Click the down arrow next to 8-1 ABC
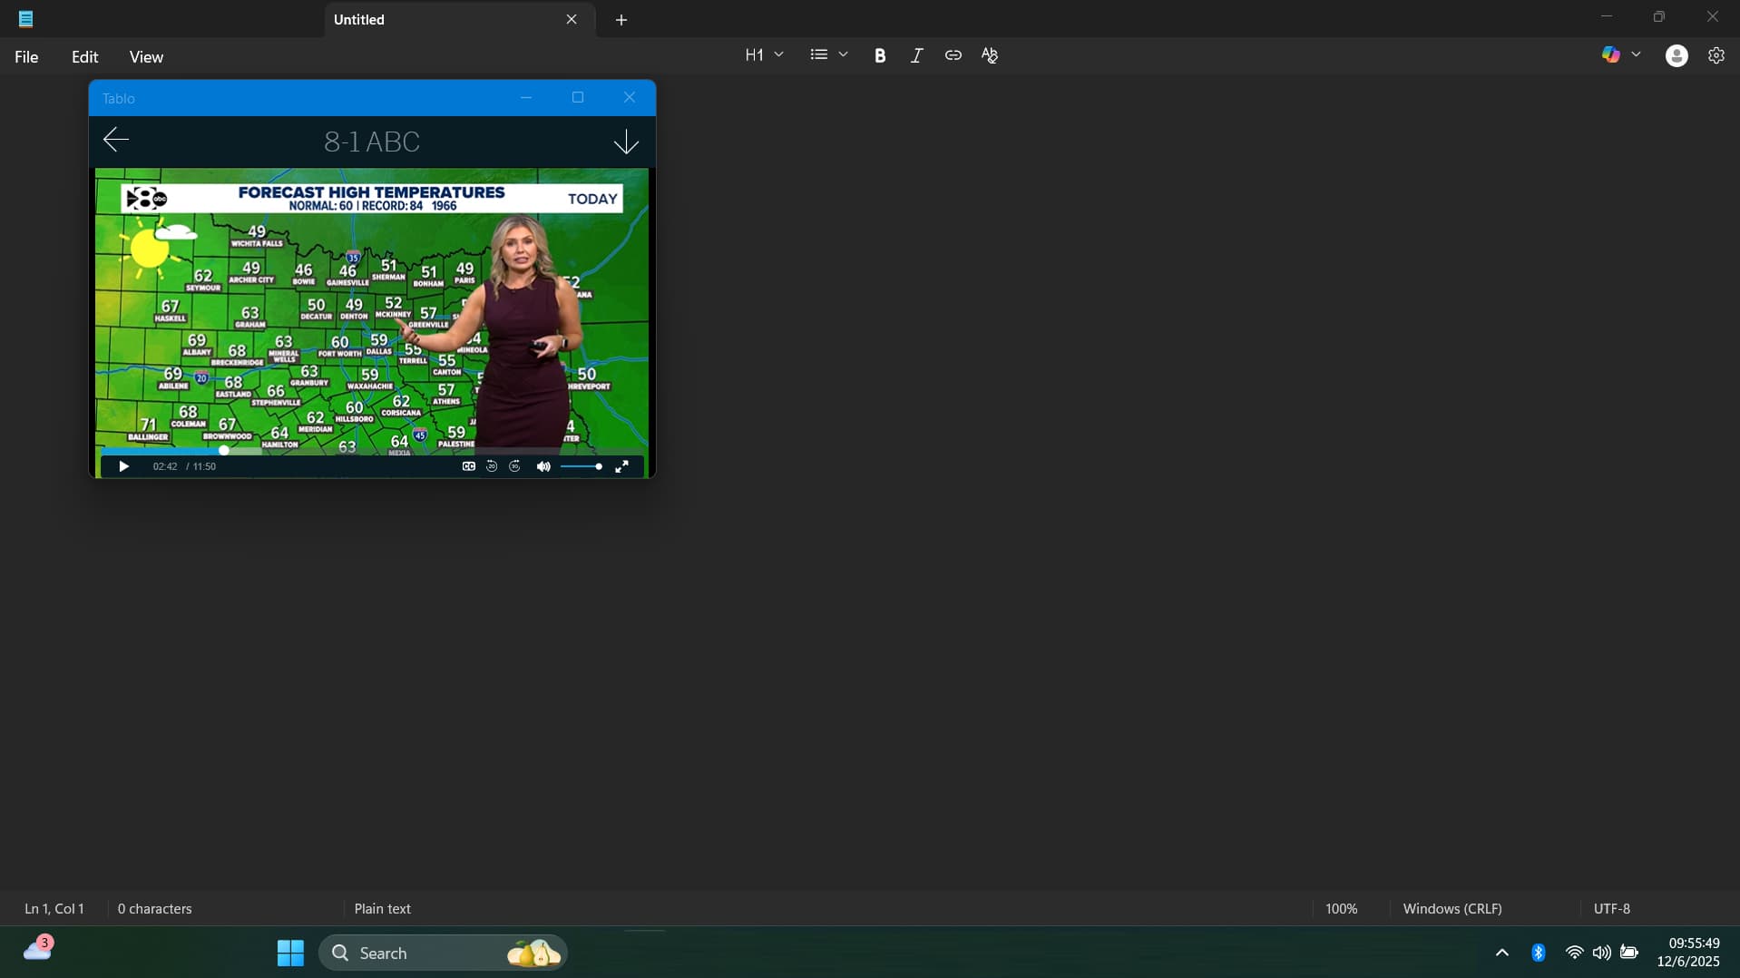Image resolution: width=1740 pixels, height=978 pixels. (x=626, y=142)
